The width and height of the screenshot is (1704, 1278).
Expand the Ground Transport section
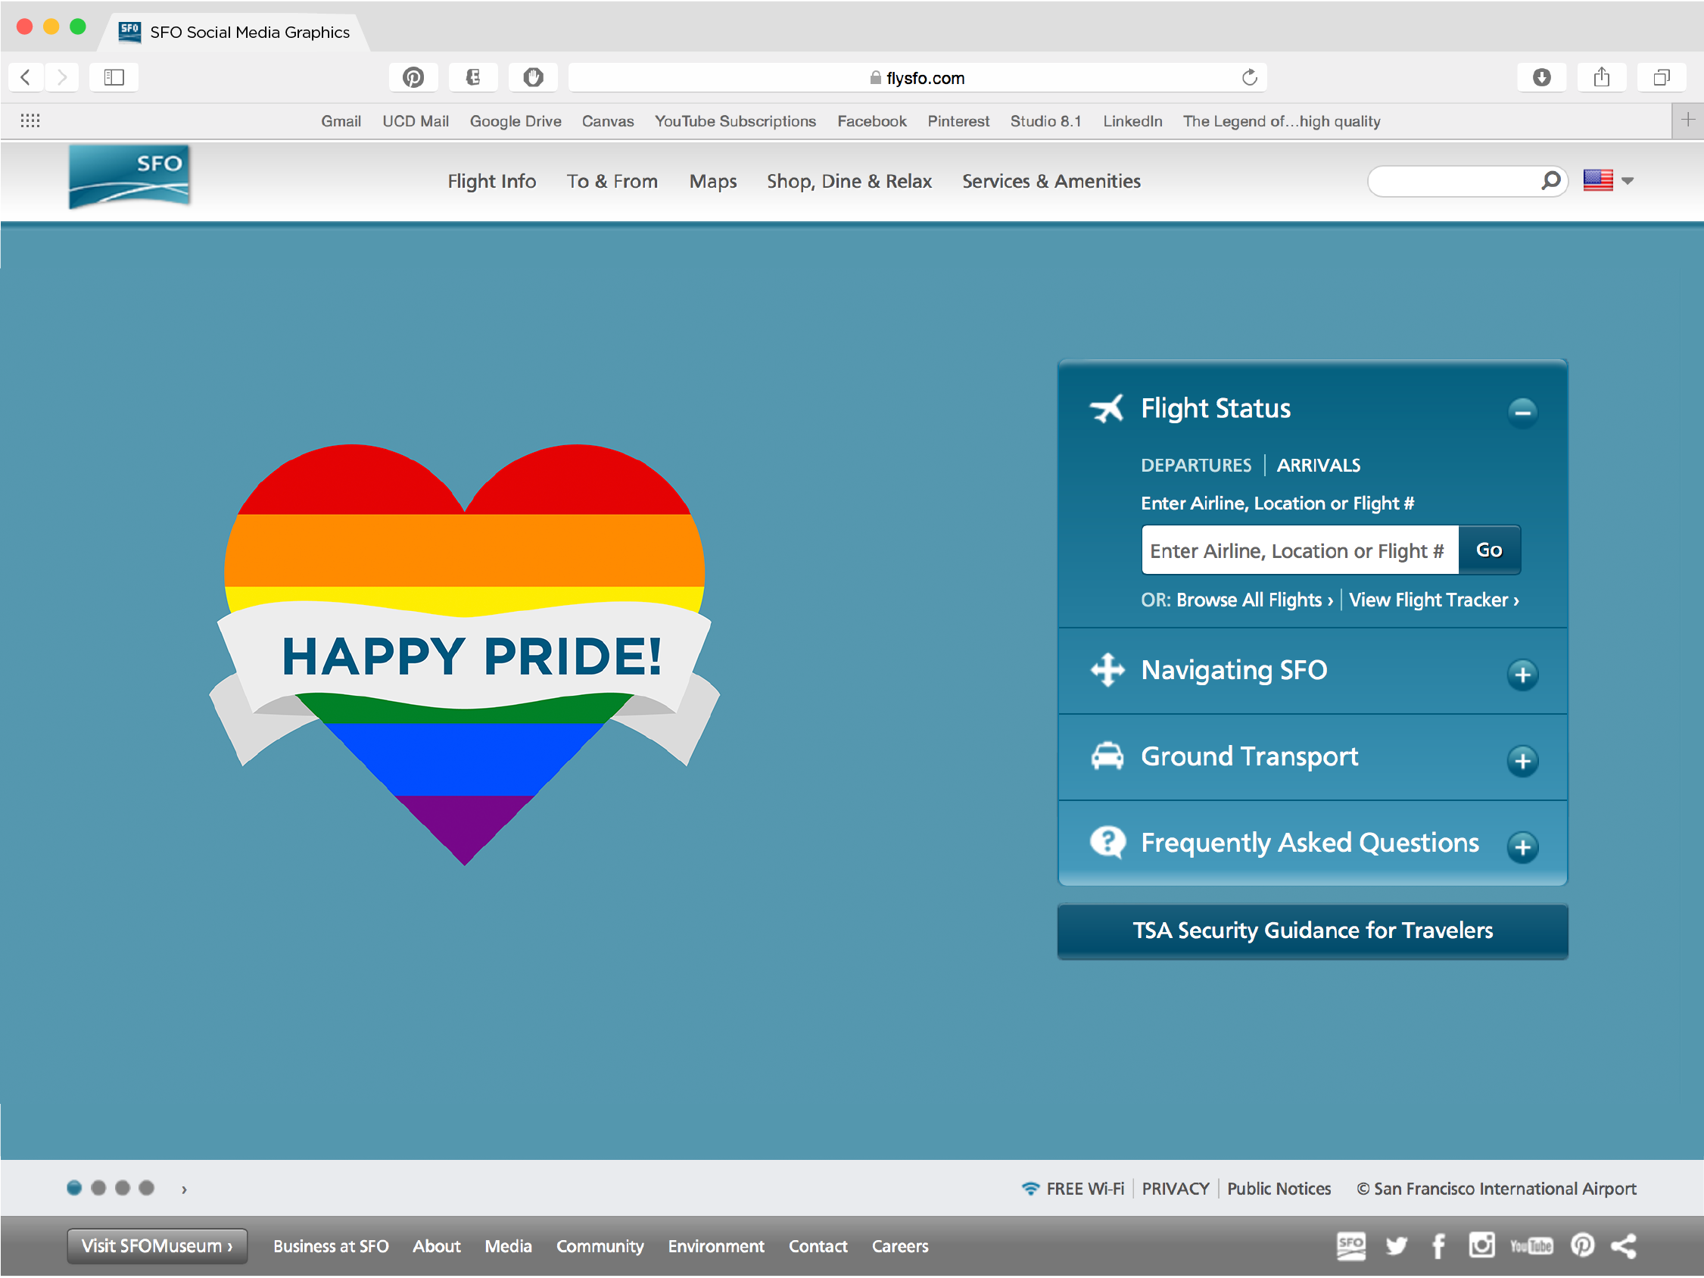click(x=1523, y=761)
